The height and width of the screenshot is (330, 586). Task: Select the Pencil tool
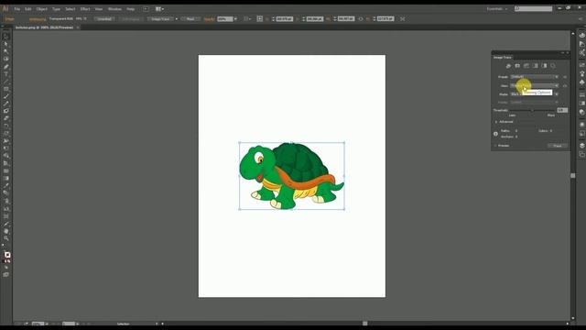[x=6, y=104]
